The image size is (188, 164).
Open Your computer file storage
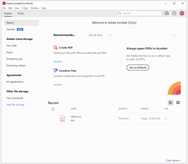point(15,98)
